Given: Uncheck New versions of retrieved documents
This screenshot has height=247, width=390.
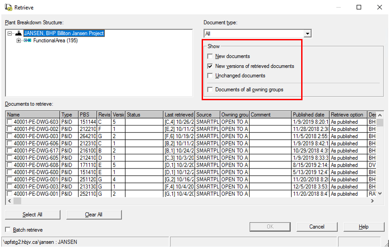Looking at the screenshot, I should tap(210, 66).
